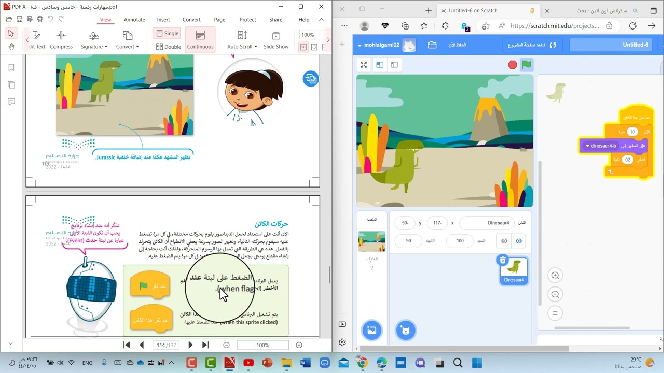Enable Single page view in PDF X
Screen dimensions: 664x373
(167, 33)
